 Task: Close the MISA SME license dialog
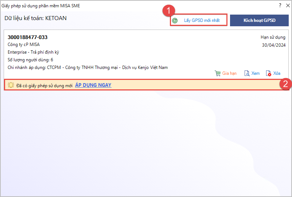(287, 5)
